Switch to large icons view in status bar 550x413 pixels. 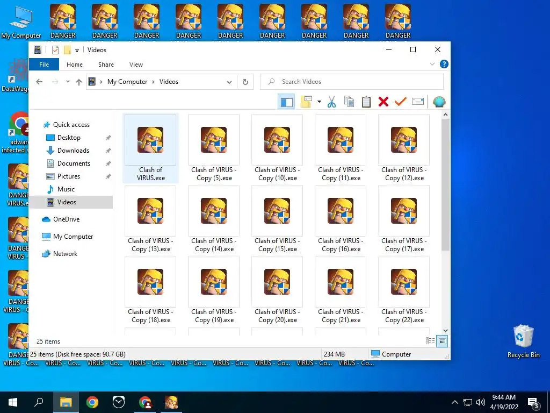click(x=442, y=341)
